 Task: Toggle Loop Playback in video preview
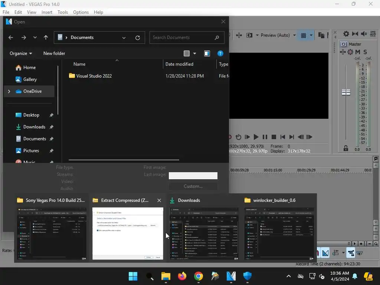pos(238,137)
